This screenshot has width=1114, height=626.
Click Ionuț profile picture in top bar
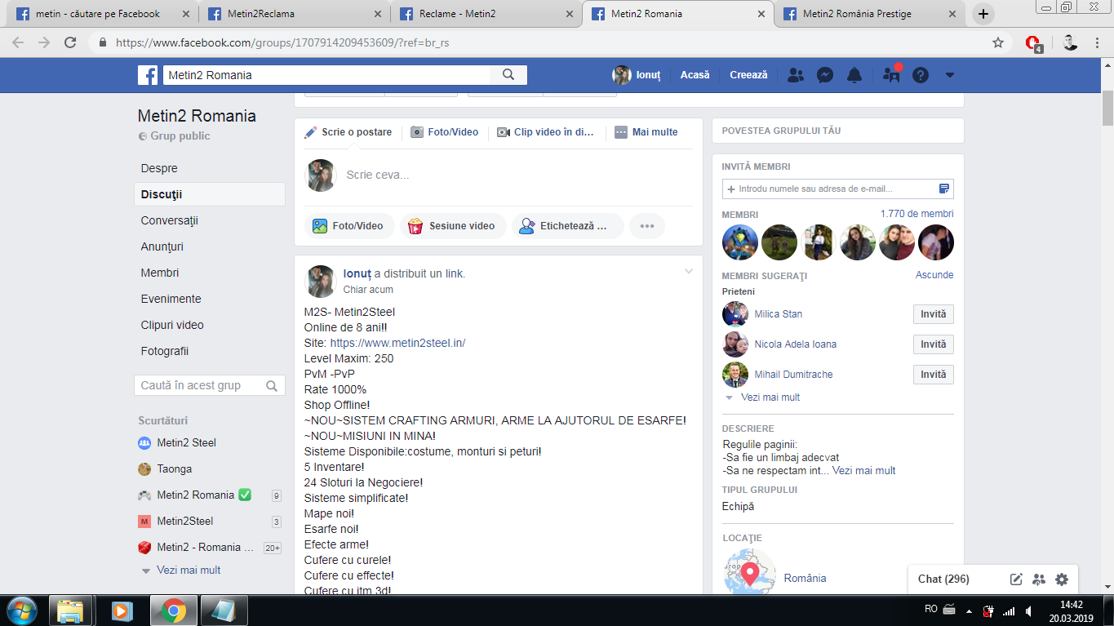[622, 75]
